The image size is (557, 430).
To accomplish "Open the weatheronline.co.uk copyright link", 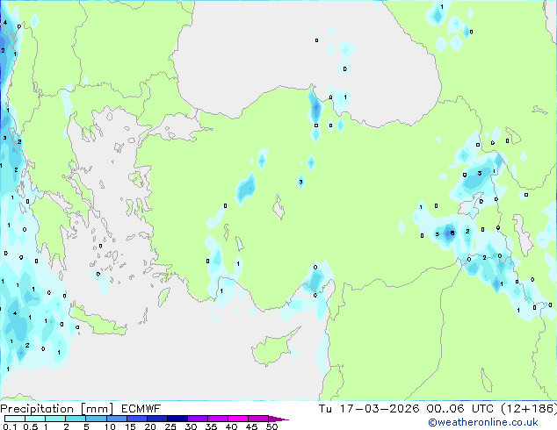I will coord(483,422).
